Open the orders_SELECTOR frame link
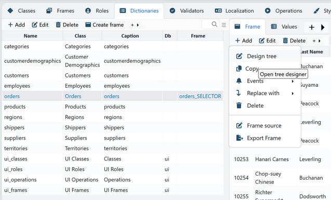This screenshot has width=331, height=200. [200, 96]
